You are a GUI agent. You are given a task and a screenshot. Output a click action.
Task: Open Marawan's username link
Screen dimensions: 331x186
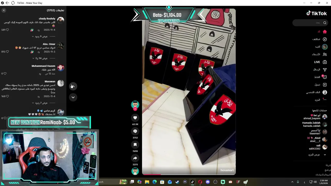pyautogui.click(x=50, y=81)
